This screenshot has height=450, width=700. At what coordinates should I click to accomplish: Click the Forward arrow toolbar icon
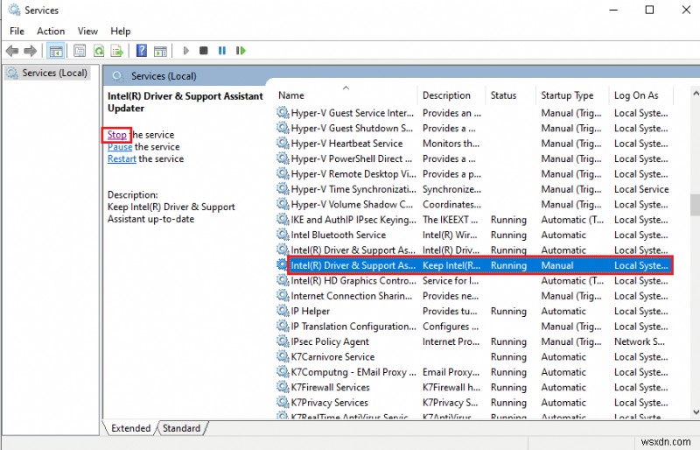coord(31,51)
